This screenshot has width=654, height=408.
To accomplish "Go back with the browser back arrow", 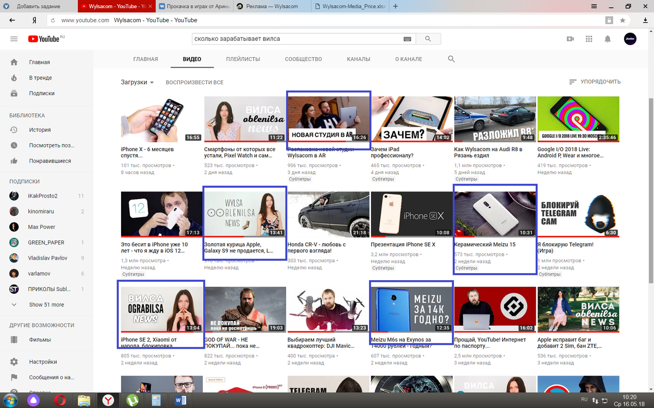I will coord(12,20).
